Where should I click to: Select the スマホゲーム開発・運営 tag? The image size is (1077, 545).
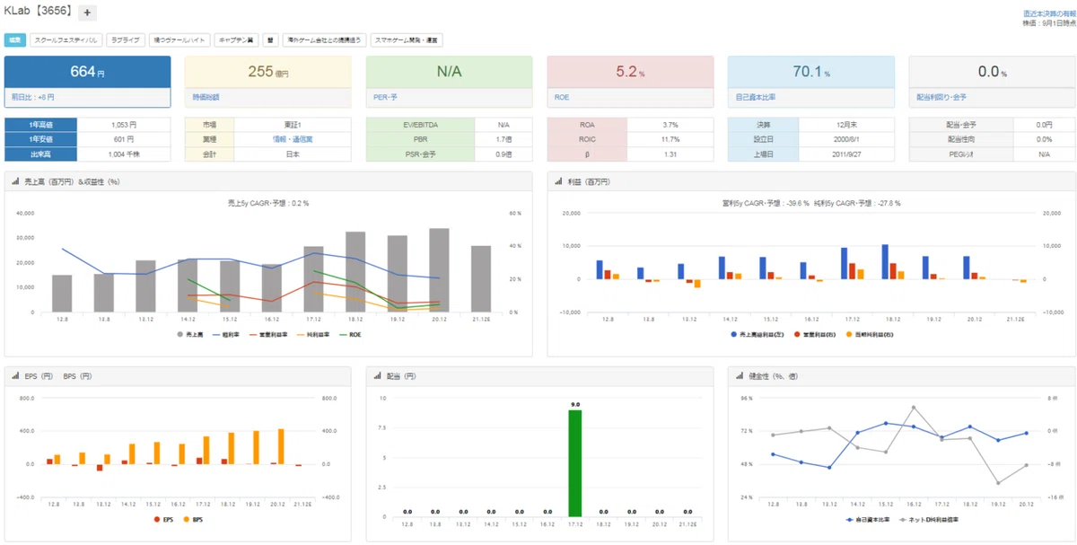[x=407, y=40]
